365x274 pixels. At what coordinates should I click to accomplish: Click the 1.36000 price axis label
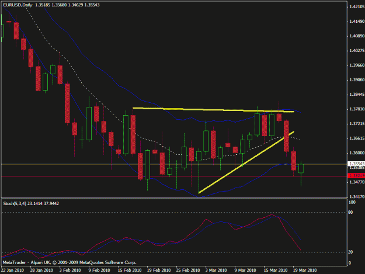(357, 153)
